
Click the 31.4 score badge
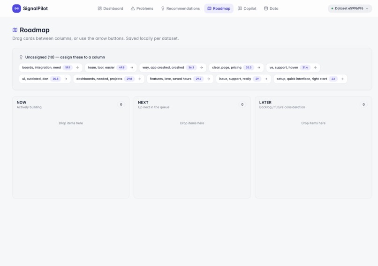(305, 67)
